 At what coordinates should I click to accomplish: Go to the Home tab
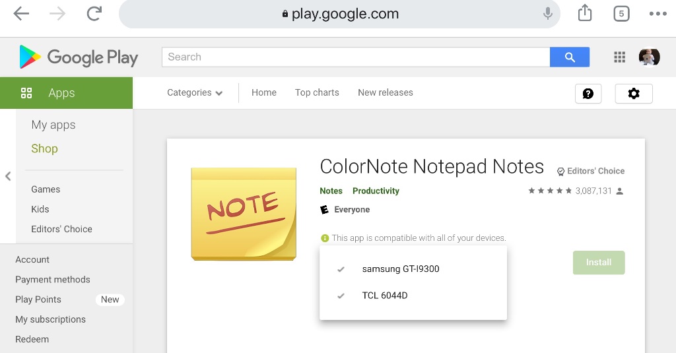[x=264, y=92]
